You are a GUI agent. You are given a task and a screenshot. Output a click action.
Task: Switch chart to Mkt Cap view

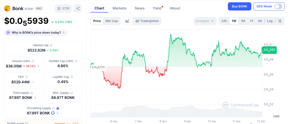(x=112, y=21)
